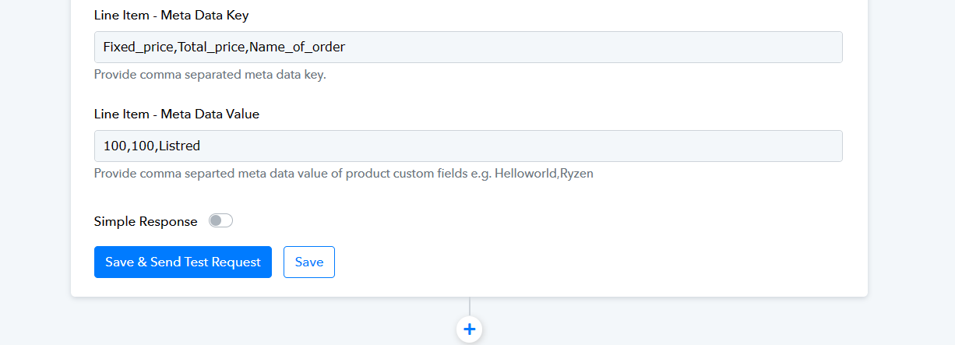The width and height of the screenshot is (955, 345).
Task: Place cursor on Total_price in key field
Action: click(212, 47)
